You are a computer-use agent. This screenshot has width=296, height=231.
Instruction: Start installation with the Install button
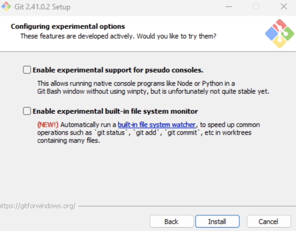[x=217, y=221]
